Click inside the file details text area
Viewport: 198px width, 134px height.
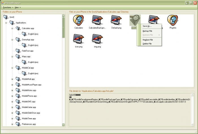point(130,110)
